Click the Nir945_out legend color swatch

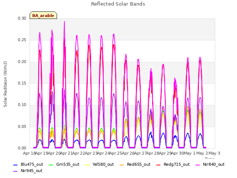[15, 171]
